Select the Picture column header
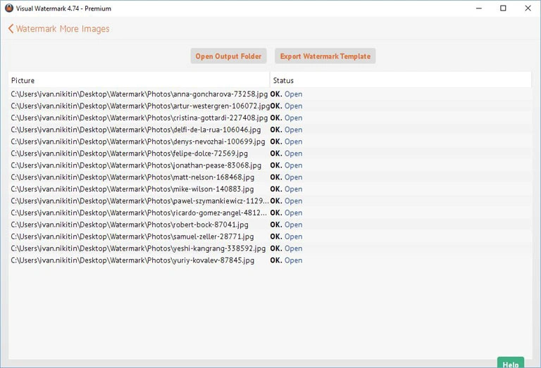This screenshot has width=541, height=368. click(x=139, y=80)
